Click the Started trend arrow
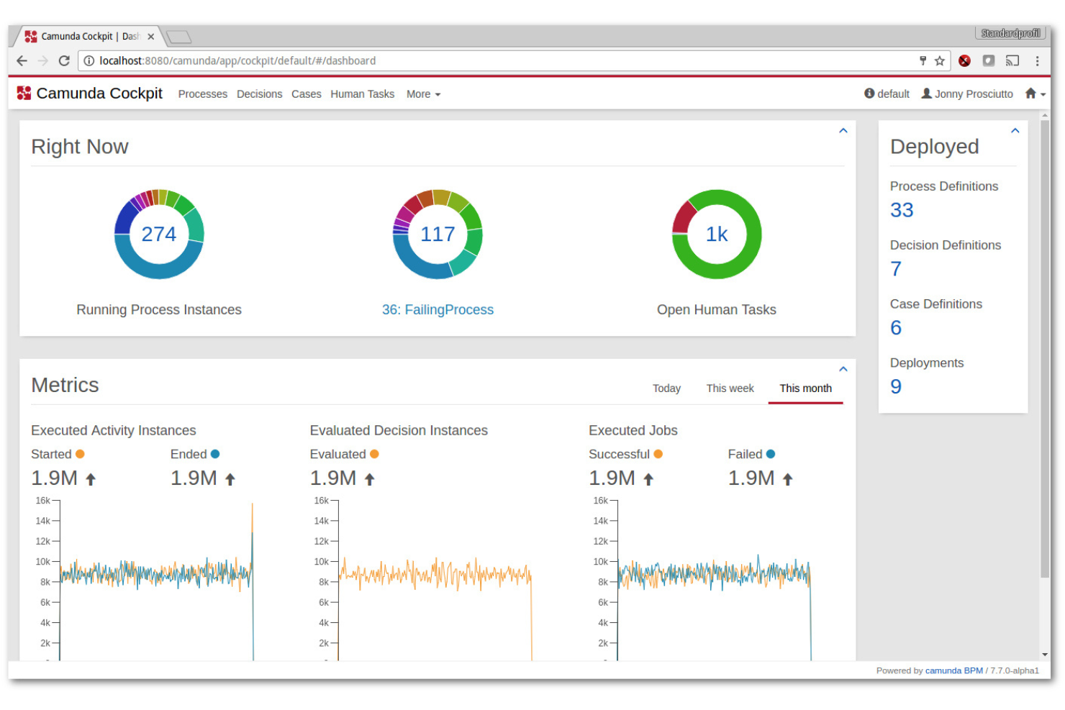 point(91,479)
